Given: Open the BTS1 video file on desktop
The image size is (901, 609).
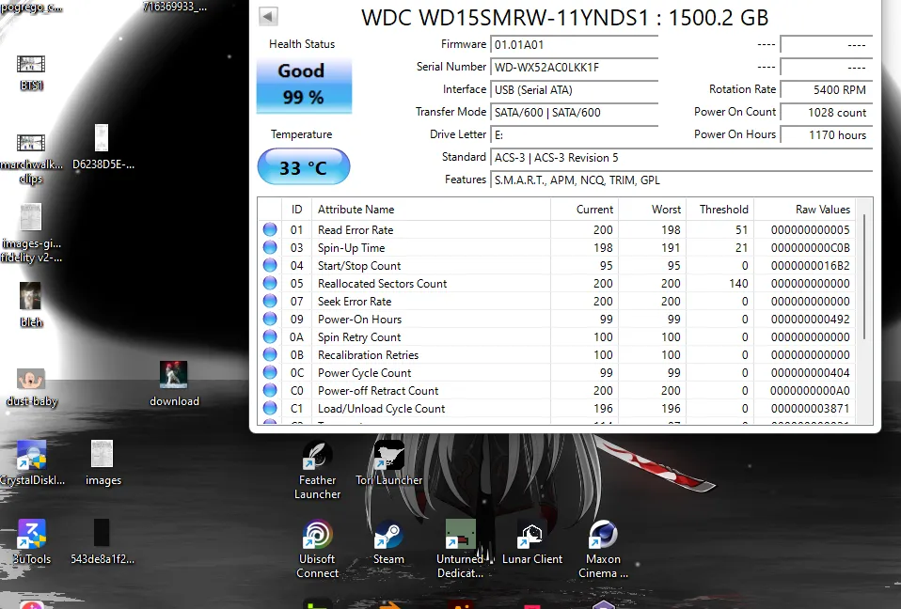Looking at the screenshot, I should 31,71.
